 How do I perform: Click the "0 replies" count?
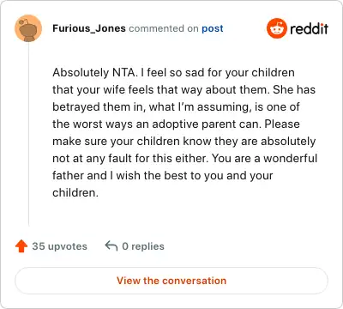coord(143,246)
